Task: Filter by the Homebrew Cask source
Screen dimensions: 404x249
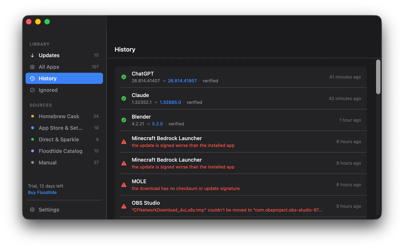Action: (x=64, y=116)
